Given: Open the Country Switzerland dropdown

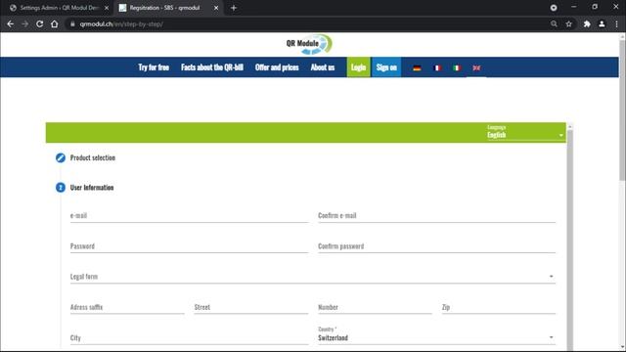Looking at the screenshot, I should [436, 335].
